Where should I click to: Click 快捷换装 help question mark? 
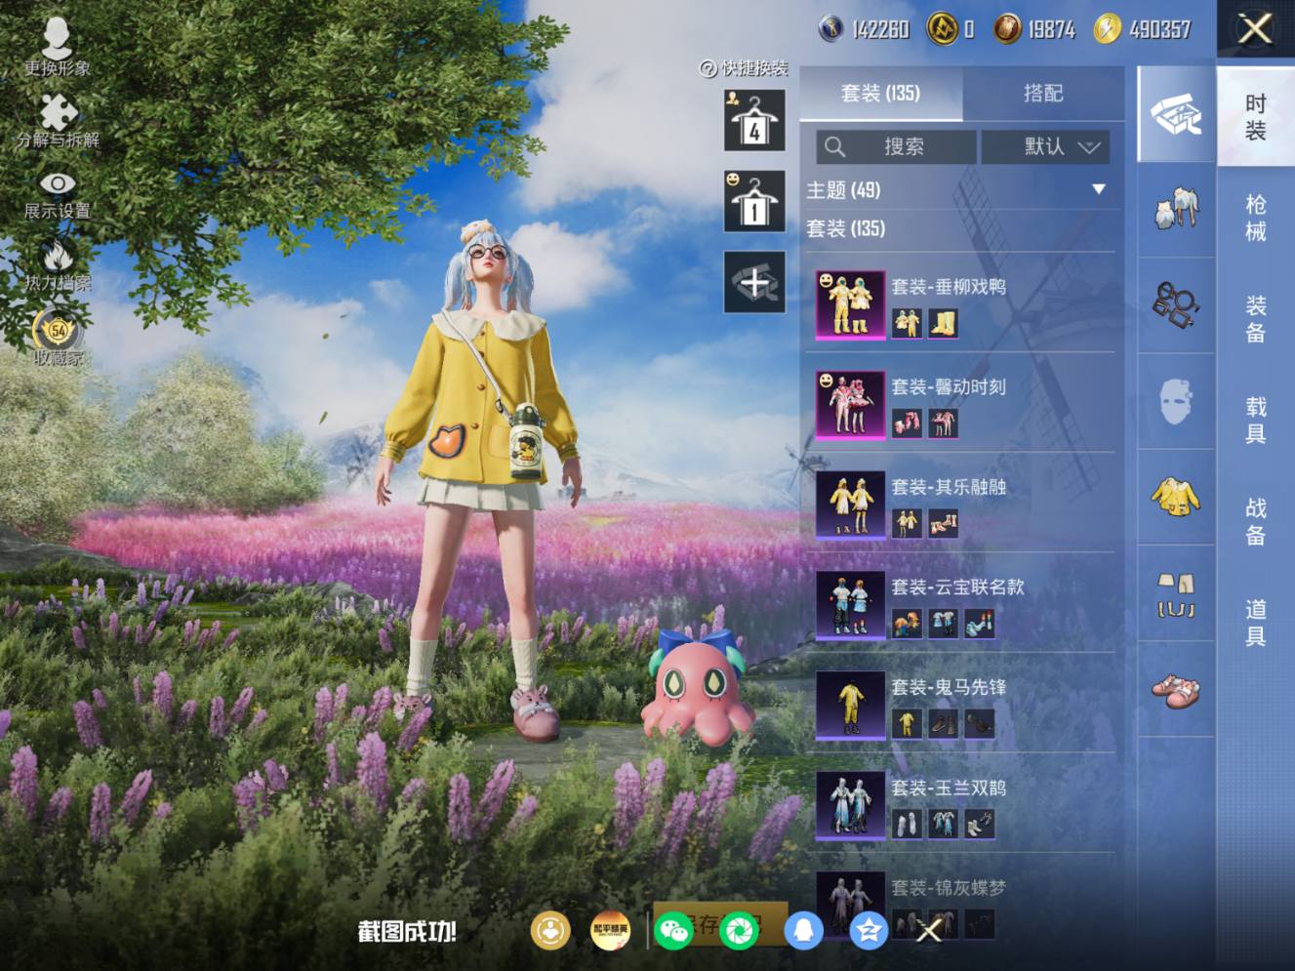click(708, 68)
